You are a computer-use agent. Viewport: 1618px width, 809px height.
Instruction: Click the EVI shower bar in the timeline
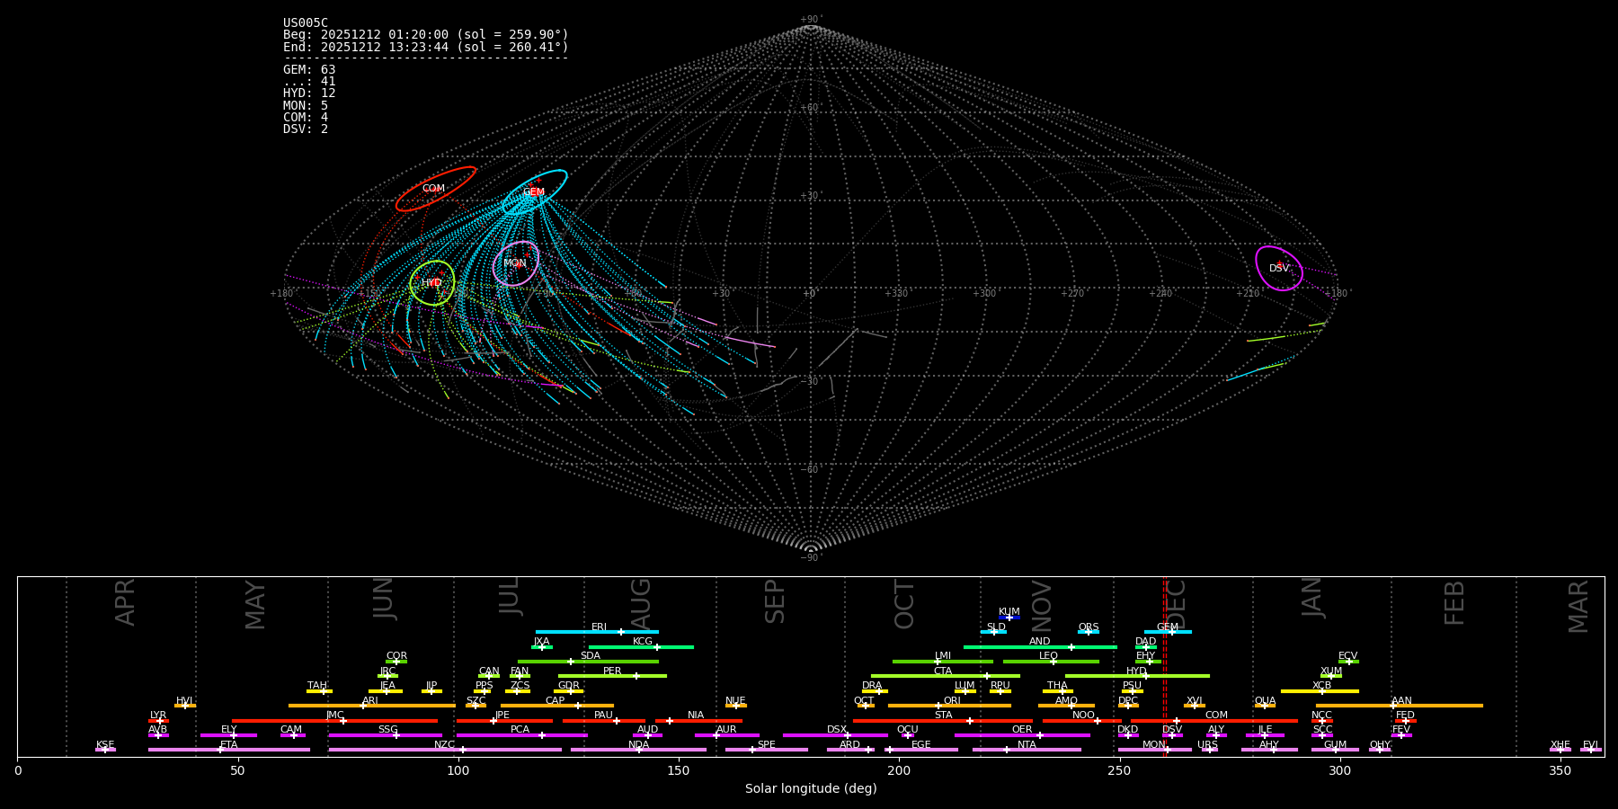pos(1591,750)
